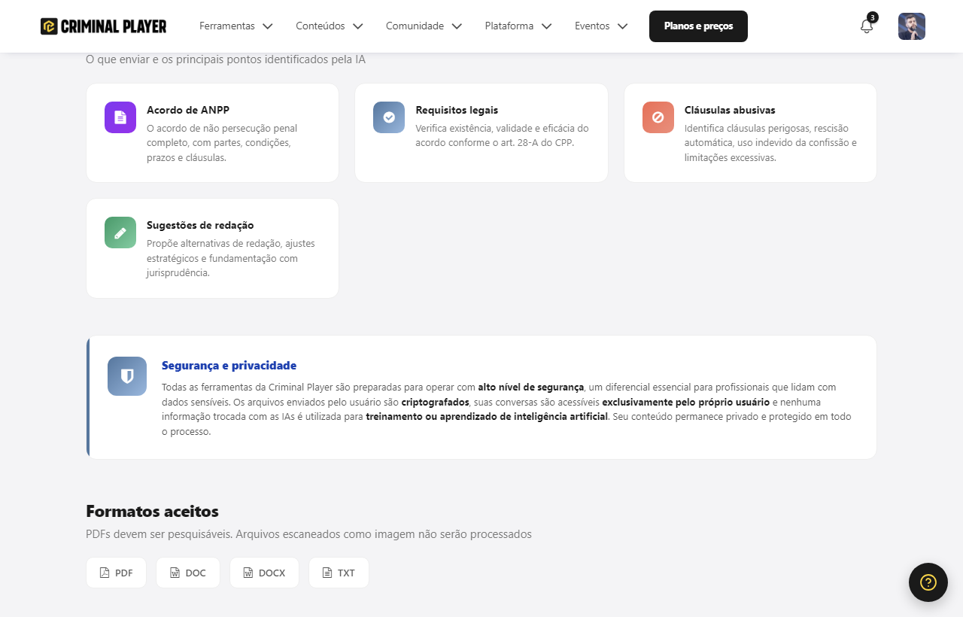Click the Acordo de ANPP card title
This screenshot has height=617, width=963.
pyautogui.click(x=188, y=110)
